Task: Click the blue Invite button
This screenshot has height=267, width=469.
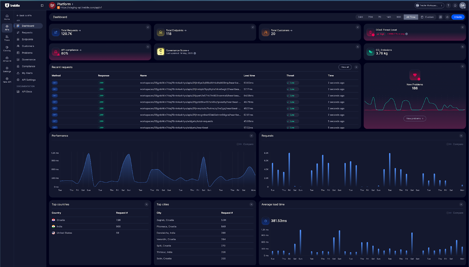Action: pyautogui.click(x=458, y=17)
